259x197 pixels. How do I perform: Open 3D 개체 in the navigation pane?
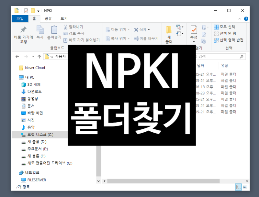[31, 84]
